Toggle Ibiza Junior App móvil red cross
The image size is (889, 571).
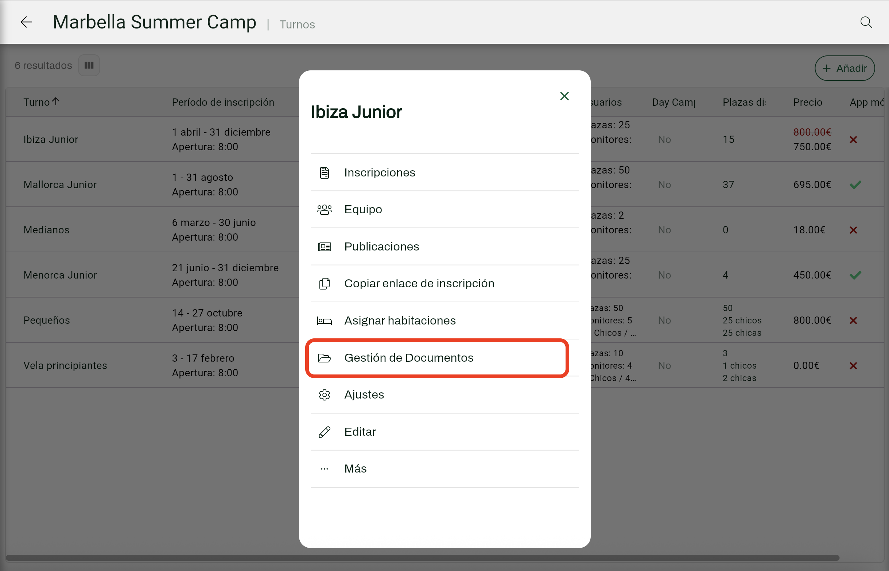(853, 140)
